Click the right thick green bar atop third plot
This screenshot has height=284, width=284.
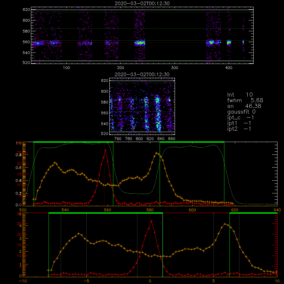[x=192, y=142]
